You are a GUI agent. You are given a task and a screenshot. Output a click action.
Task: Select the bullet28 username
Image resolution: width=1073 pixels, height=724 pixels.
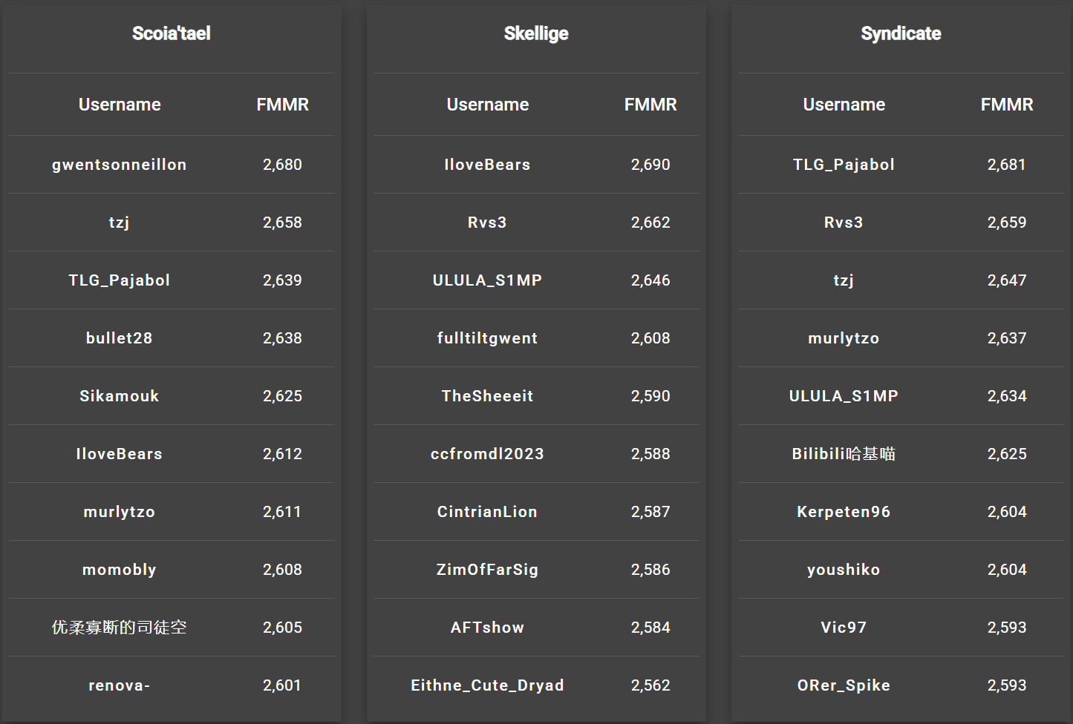tap(120, 338)
